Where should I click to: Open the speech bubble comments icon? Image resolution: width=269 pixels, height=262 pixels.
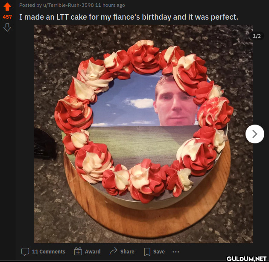point(25,252)
